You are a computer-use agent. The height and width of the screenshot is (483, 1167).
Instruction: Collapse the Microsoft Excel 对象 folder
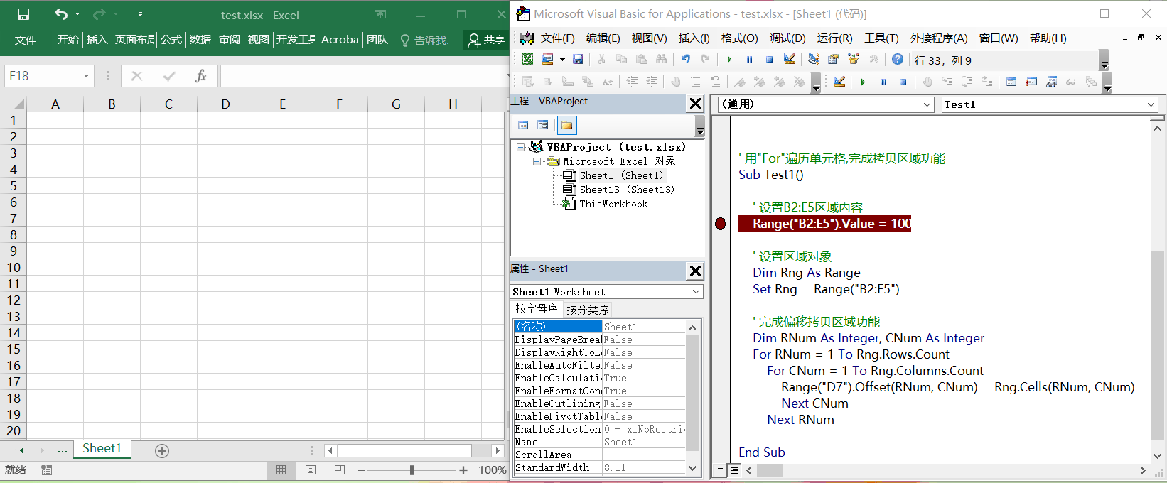click(x=537, y=161)
